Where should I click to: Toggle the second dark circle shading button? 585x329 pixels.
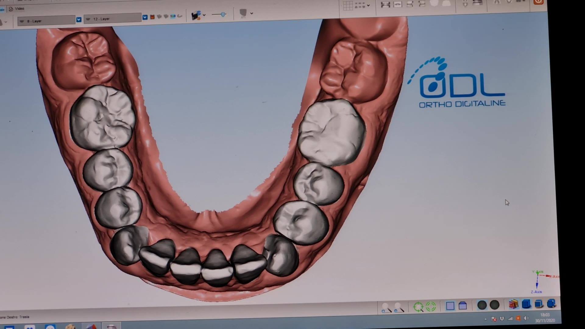(495, 305)
